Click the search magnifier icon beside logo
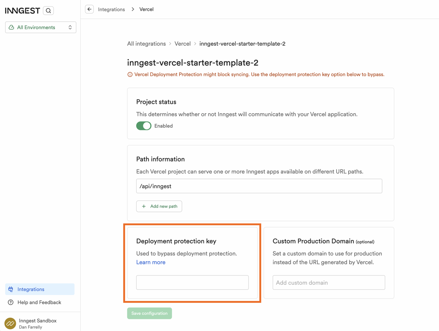Viewport: 439px width, 331px height. click(x=48, y=11)
